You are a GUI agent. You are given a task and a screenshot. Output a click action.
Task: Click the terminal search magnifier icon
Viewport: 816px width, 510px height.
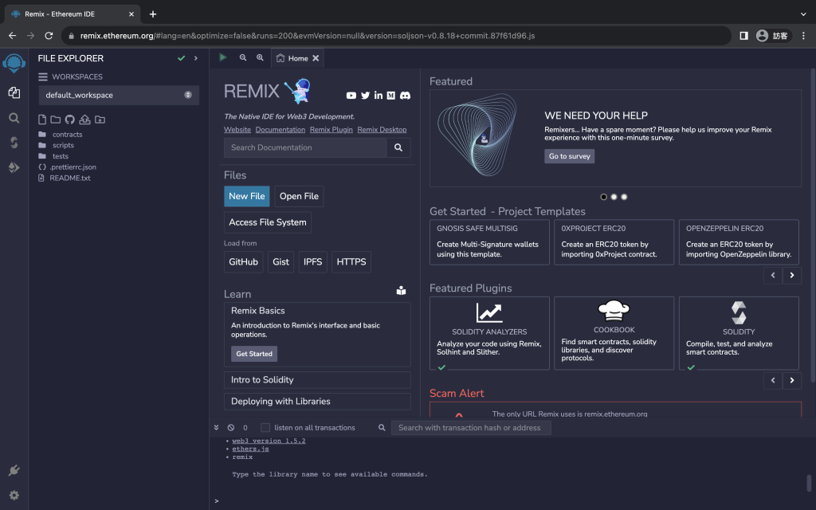(382, 428)
